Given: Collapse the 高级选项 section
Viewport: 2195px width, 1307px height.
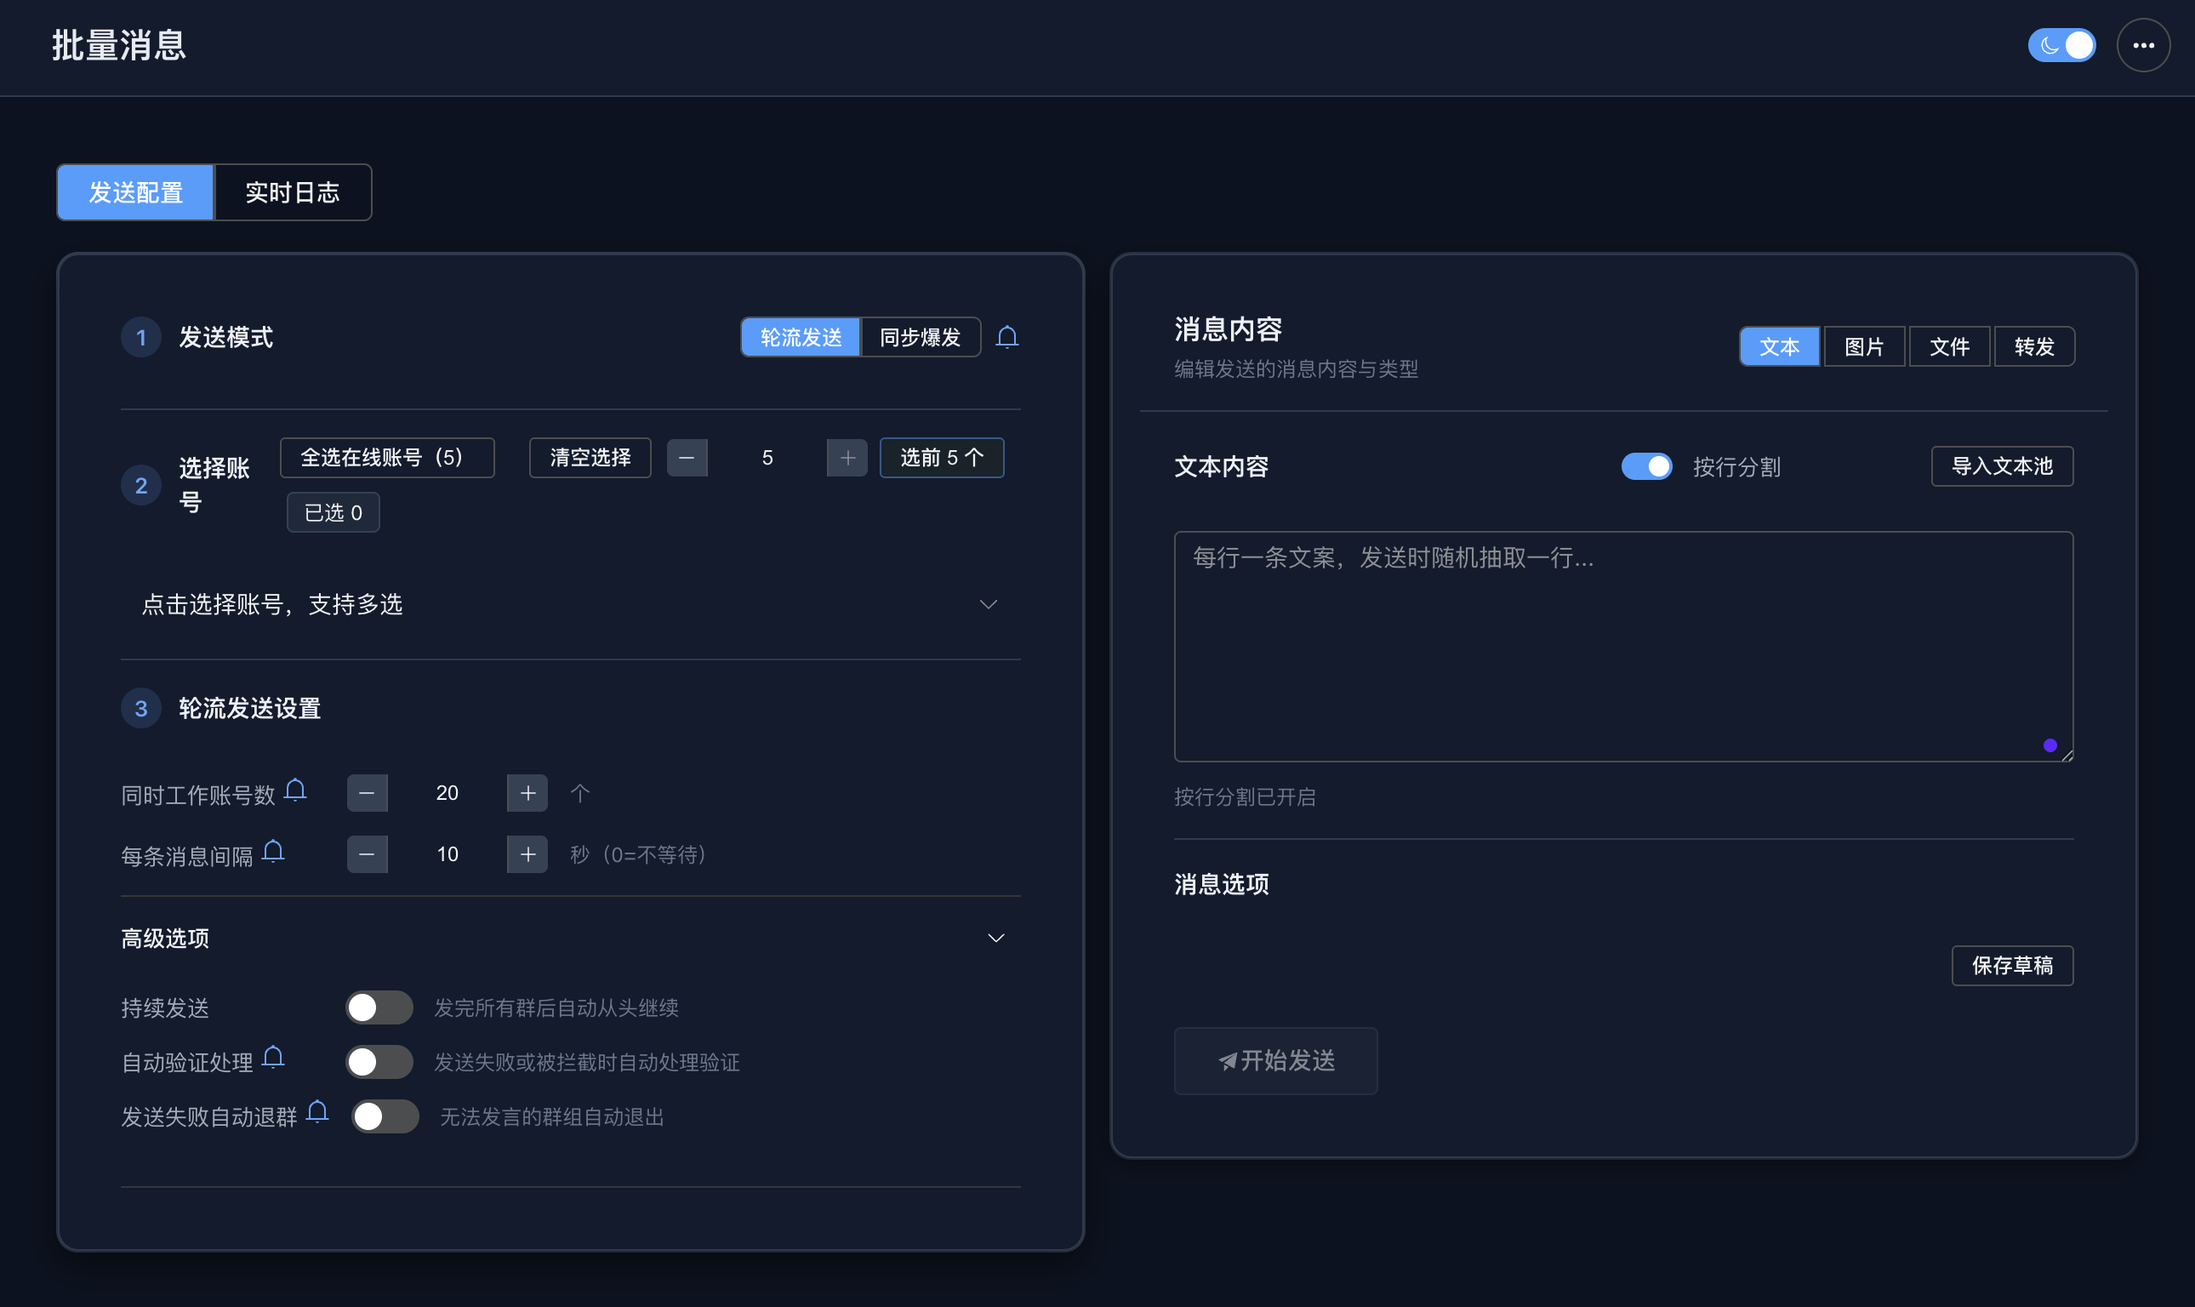Looking at the screenshot, I should click(x=995, y=937).
